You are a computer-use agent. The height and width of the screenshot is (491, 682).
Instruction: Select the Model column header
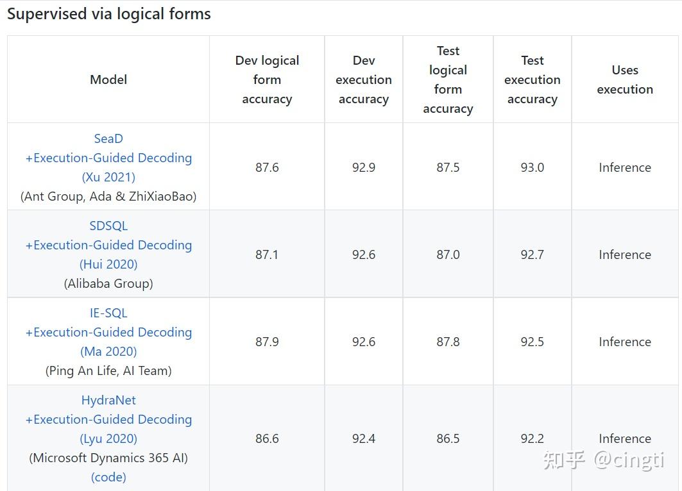coord(108,79)
